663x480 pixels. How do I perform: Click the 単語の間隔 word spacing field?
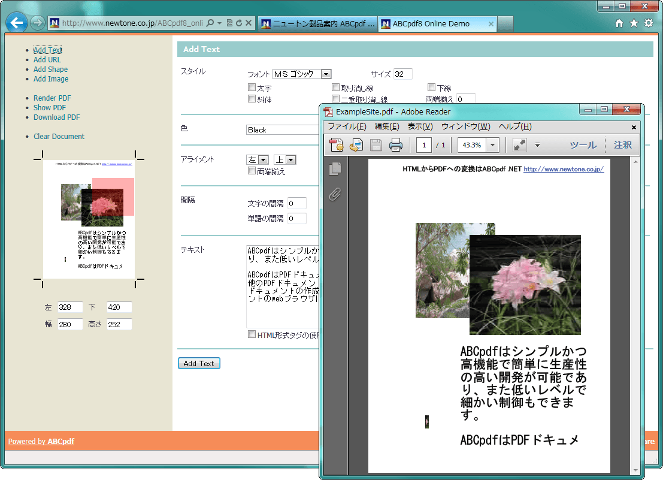click(297, 219)
